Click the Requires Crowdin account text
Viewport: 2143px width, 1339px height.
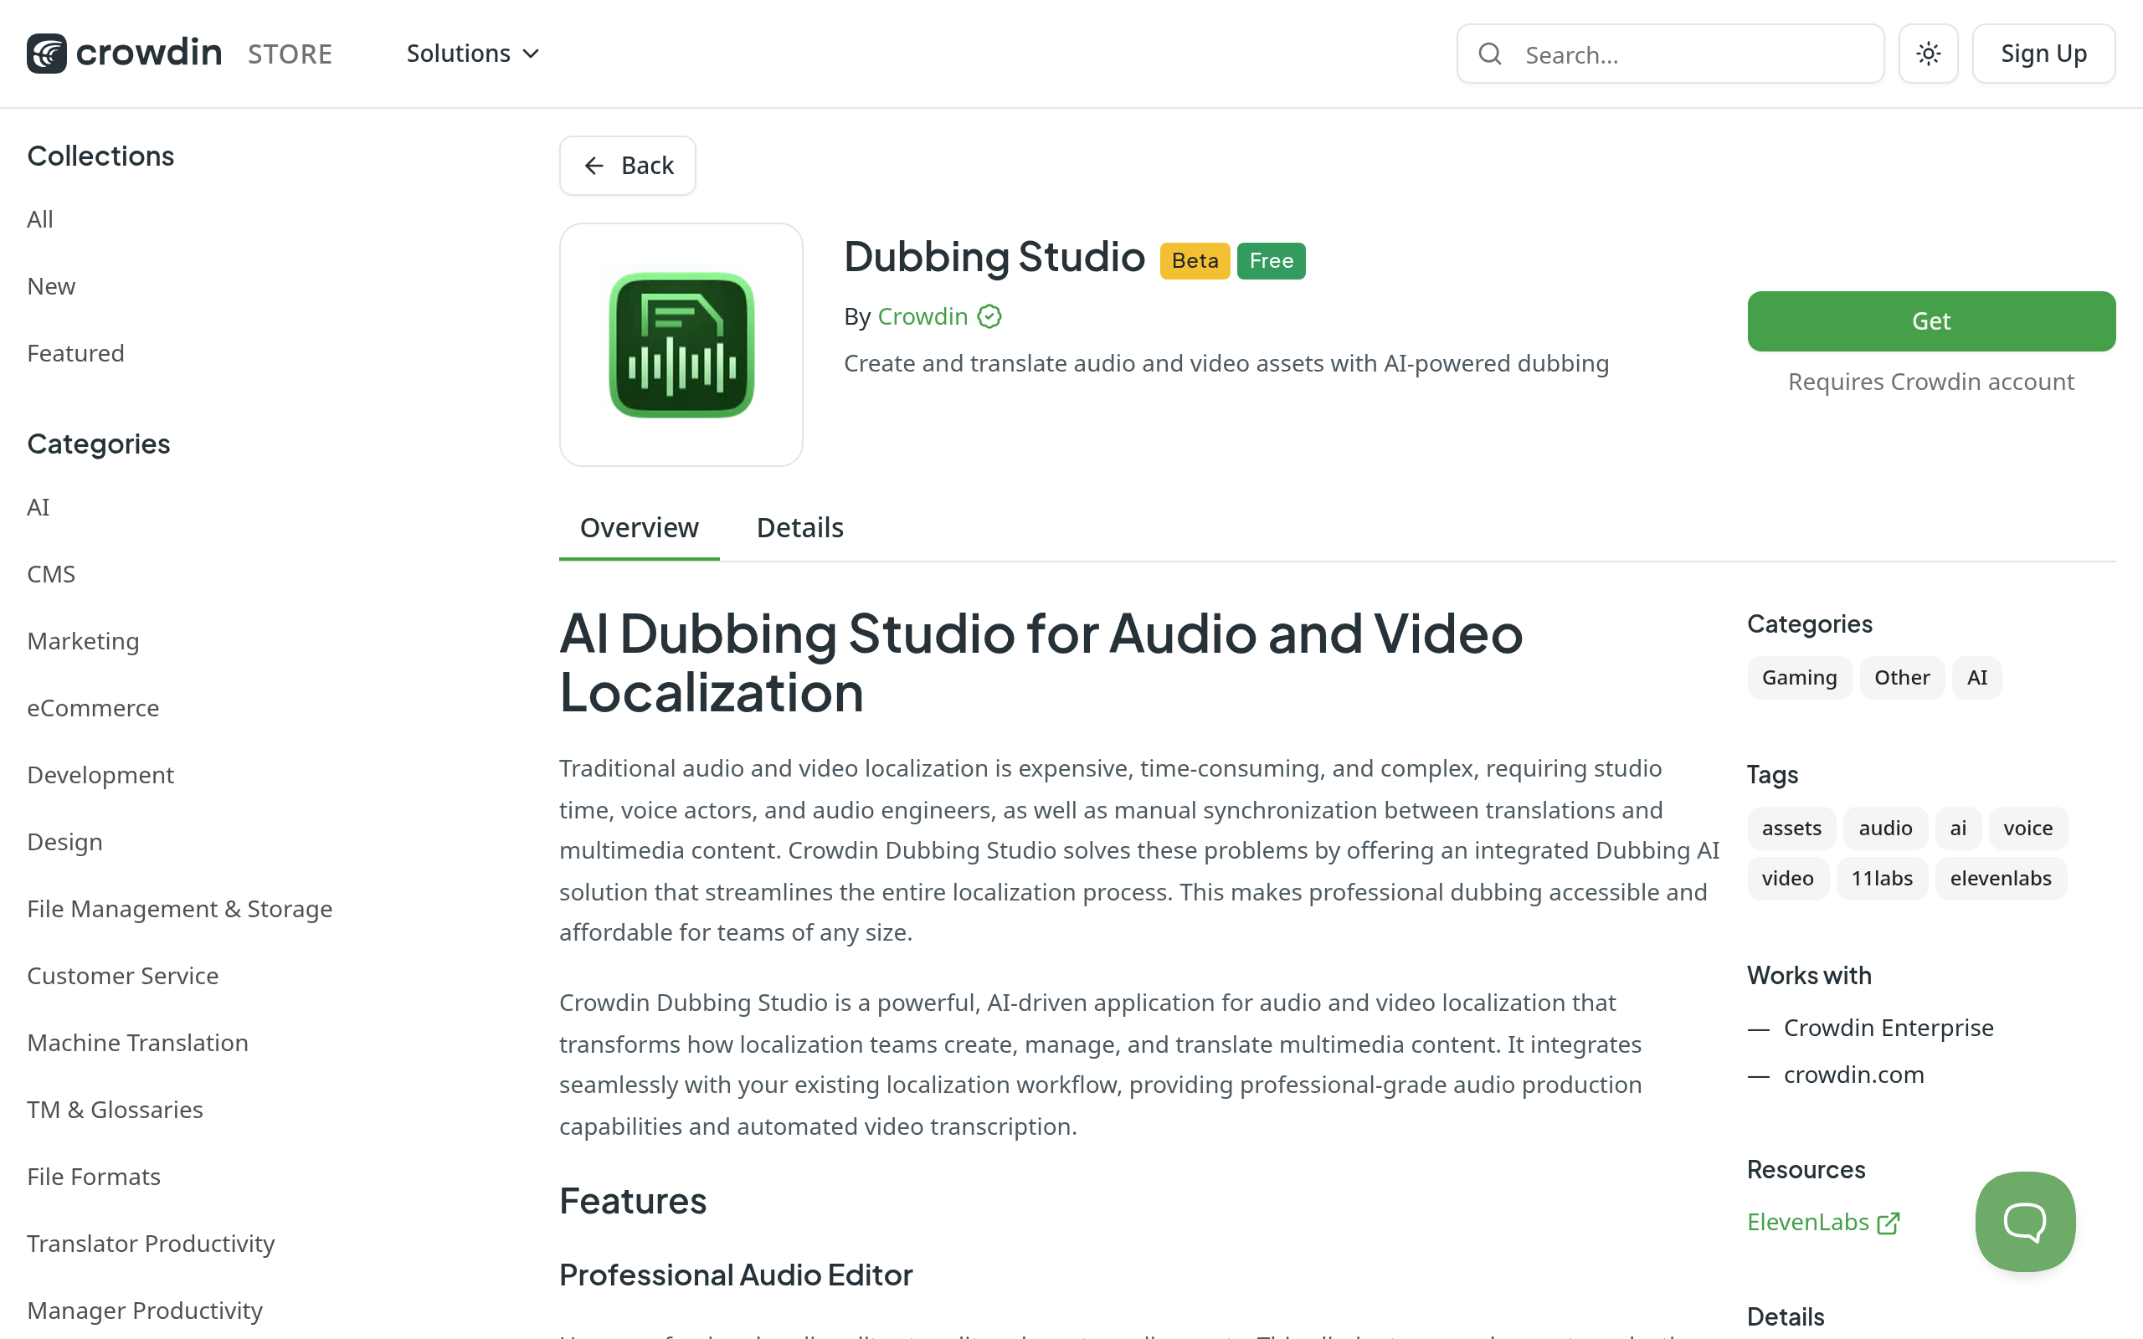(1931, 382)
